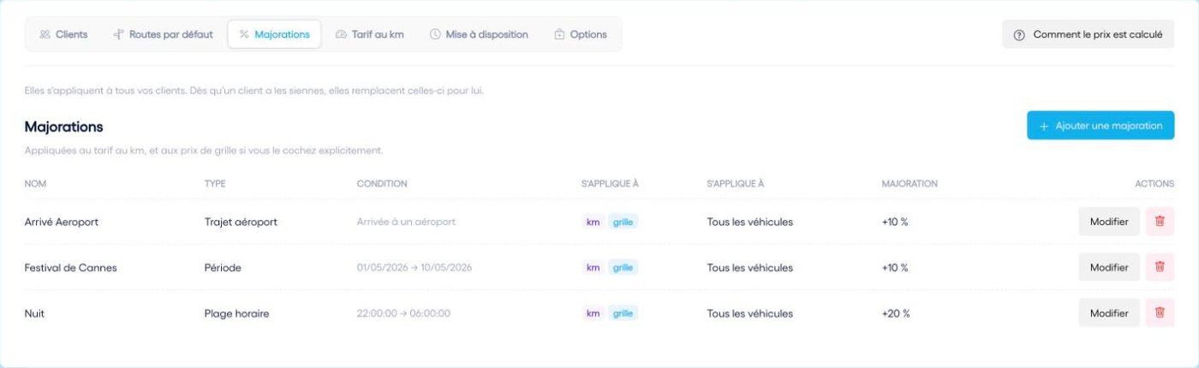Open the Options tab

click(x=581, y=34)
